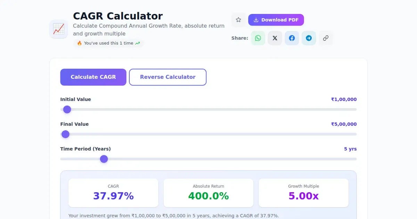Viewport: 417px width, 219px height.
Task: Click the favorite star icon
Action: (238, 20)
